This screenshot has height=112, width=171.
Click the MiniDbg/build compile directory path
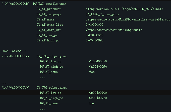(114, 30)
